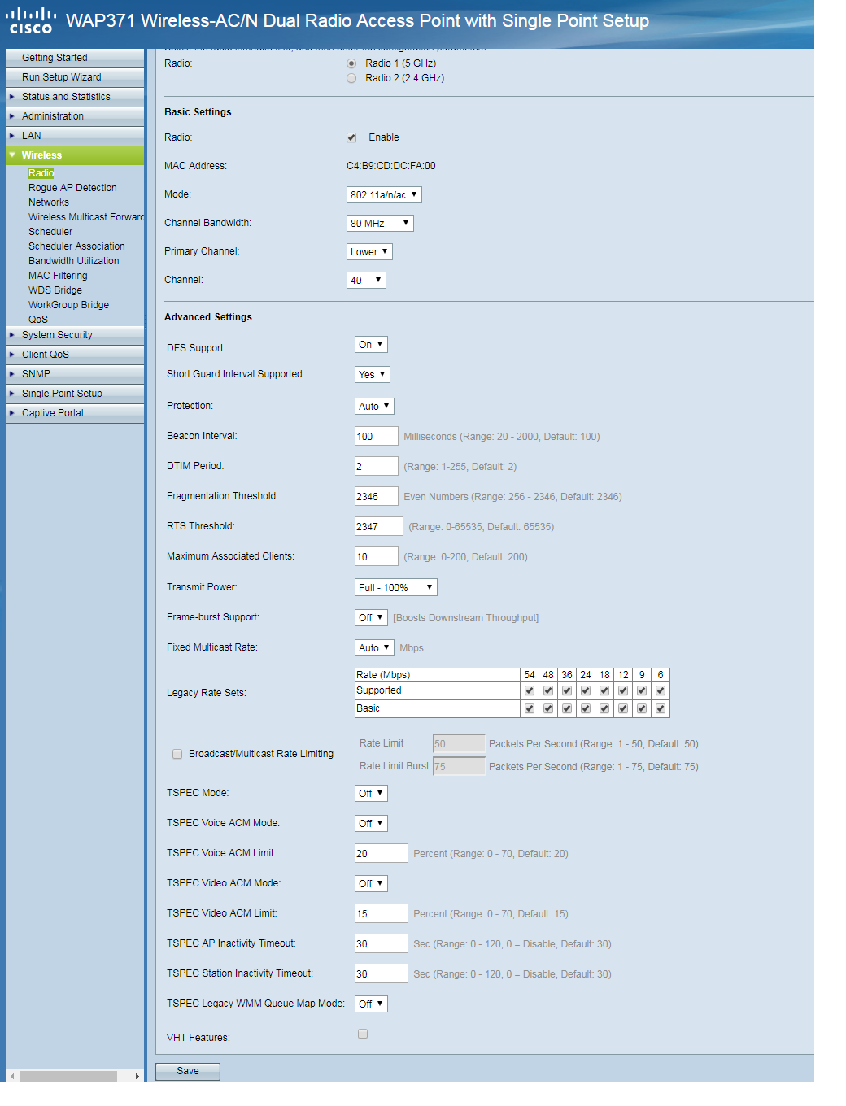Open the Frame-burst Support dropdown
Image resolution: width=846 pixels, height=1106 pixels.
tap(371, 618)
